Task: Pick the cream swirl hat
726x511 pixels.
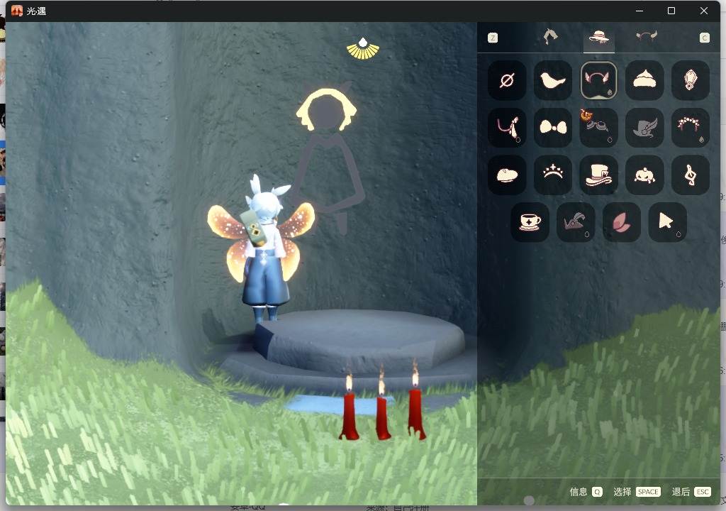Action: [644, 81]
